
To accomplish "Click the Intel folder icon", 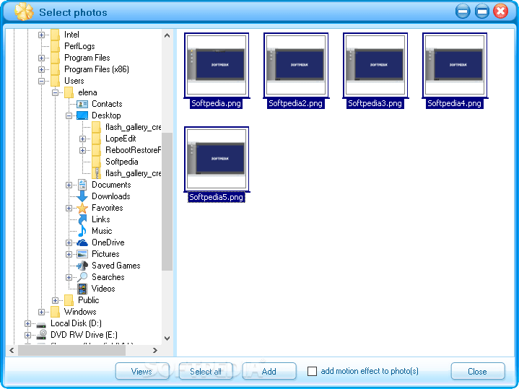I will [55, 35].
